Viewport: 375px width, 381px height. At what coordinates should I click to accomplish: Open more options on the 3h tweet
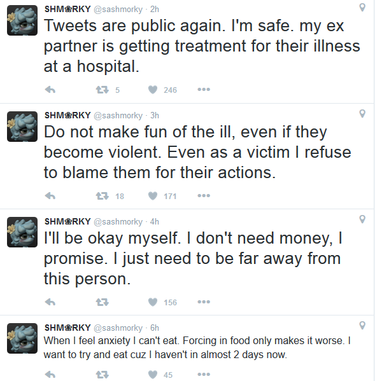click(x=204, y=196)
